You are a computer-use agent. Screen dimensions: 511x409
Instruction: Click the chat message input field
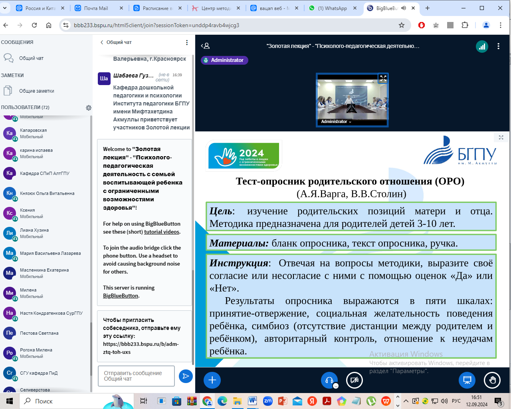pyautogui.click(x=136, y=376)
